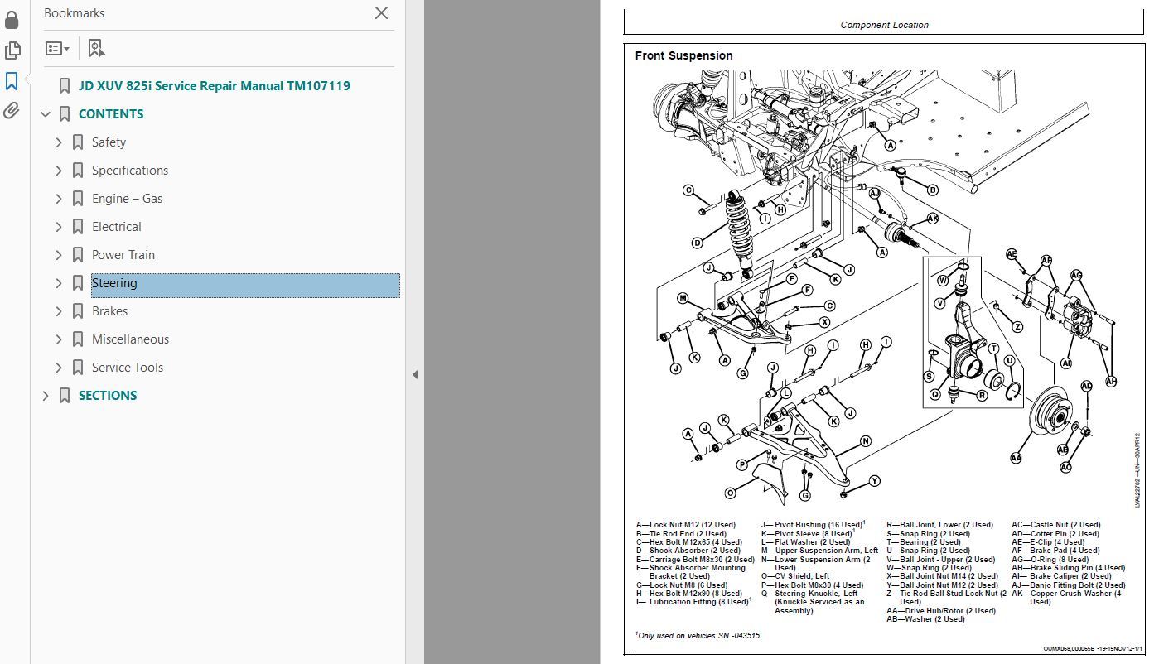Click the bookmark icon beside Electrical
1159x664 pixels.
(x=78, y=227)
